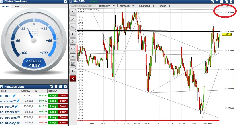Select the percent retracement tool
245x128 pixels.
[73, 27]
